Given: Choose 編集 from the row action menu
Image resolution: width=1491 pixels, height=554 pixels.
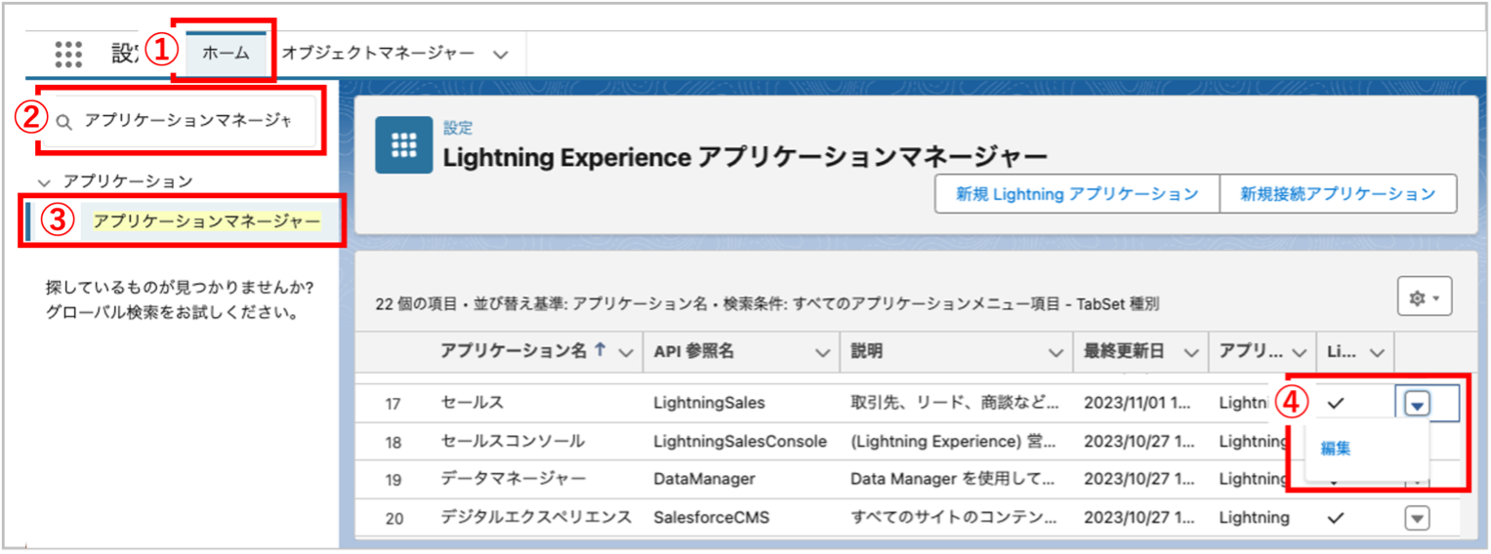Looking at the screenshot, I should pos(1336,449).
